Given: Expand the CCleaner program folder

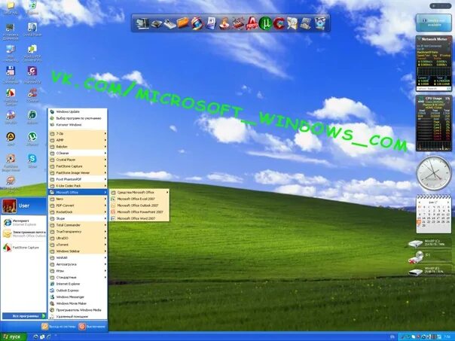Looking at the screenshot, I should 78,153.
